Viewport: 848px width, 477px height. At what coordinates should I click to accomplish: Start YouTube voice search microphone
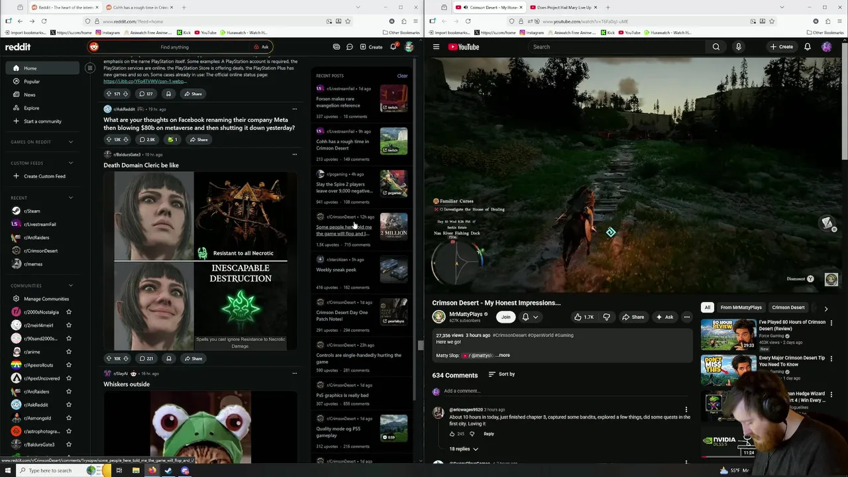(x=739, y=47)
